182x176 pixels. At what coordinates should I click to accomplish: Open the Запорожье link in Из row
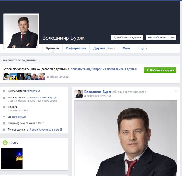18,117
